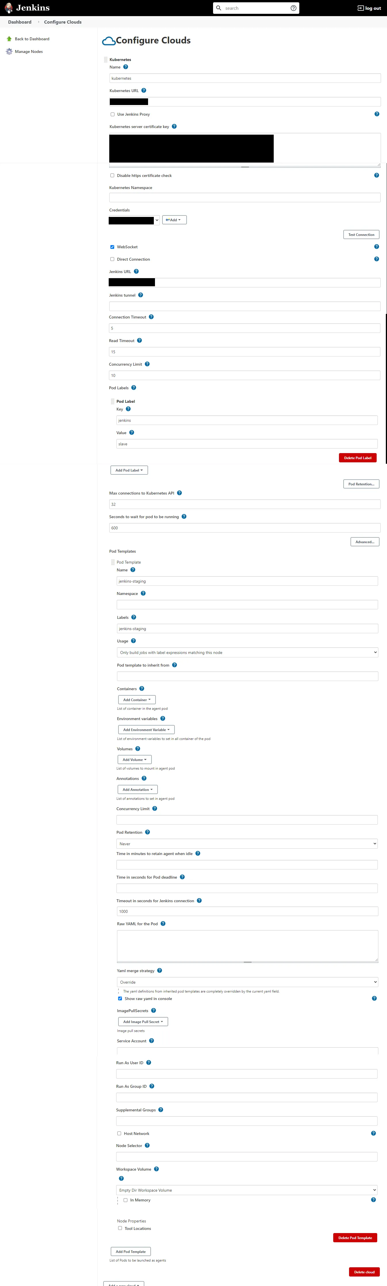387x1286 pixels.
Task: Click the Delete Pod Label button
Action: tap(358, 458)
